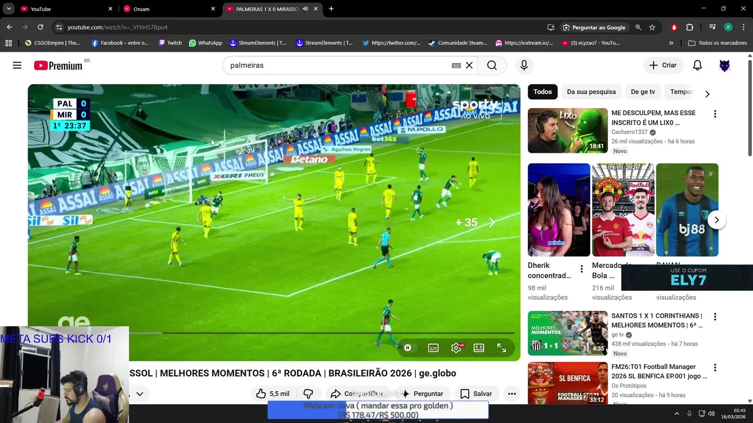753x423 pixels.
Task: Go to the YouTube Premium home logo
Action: 58,65
